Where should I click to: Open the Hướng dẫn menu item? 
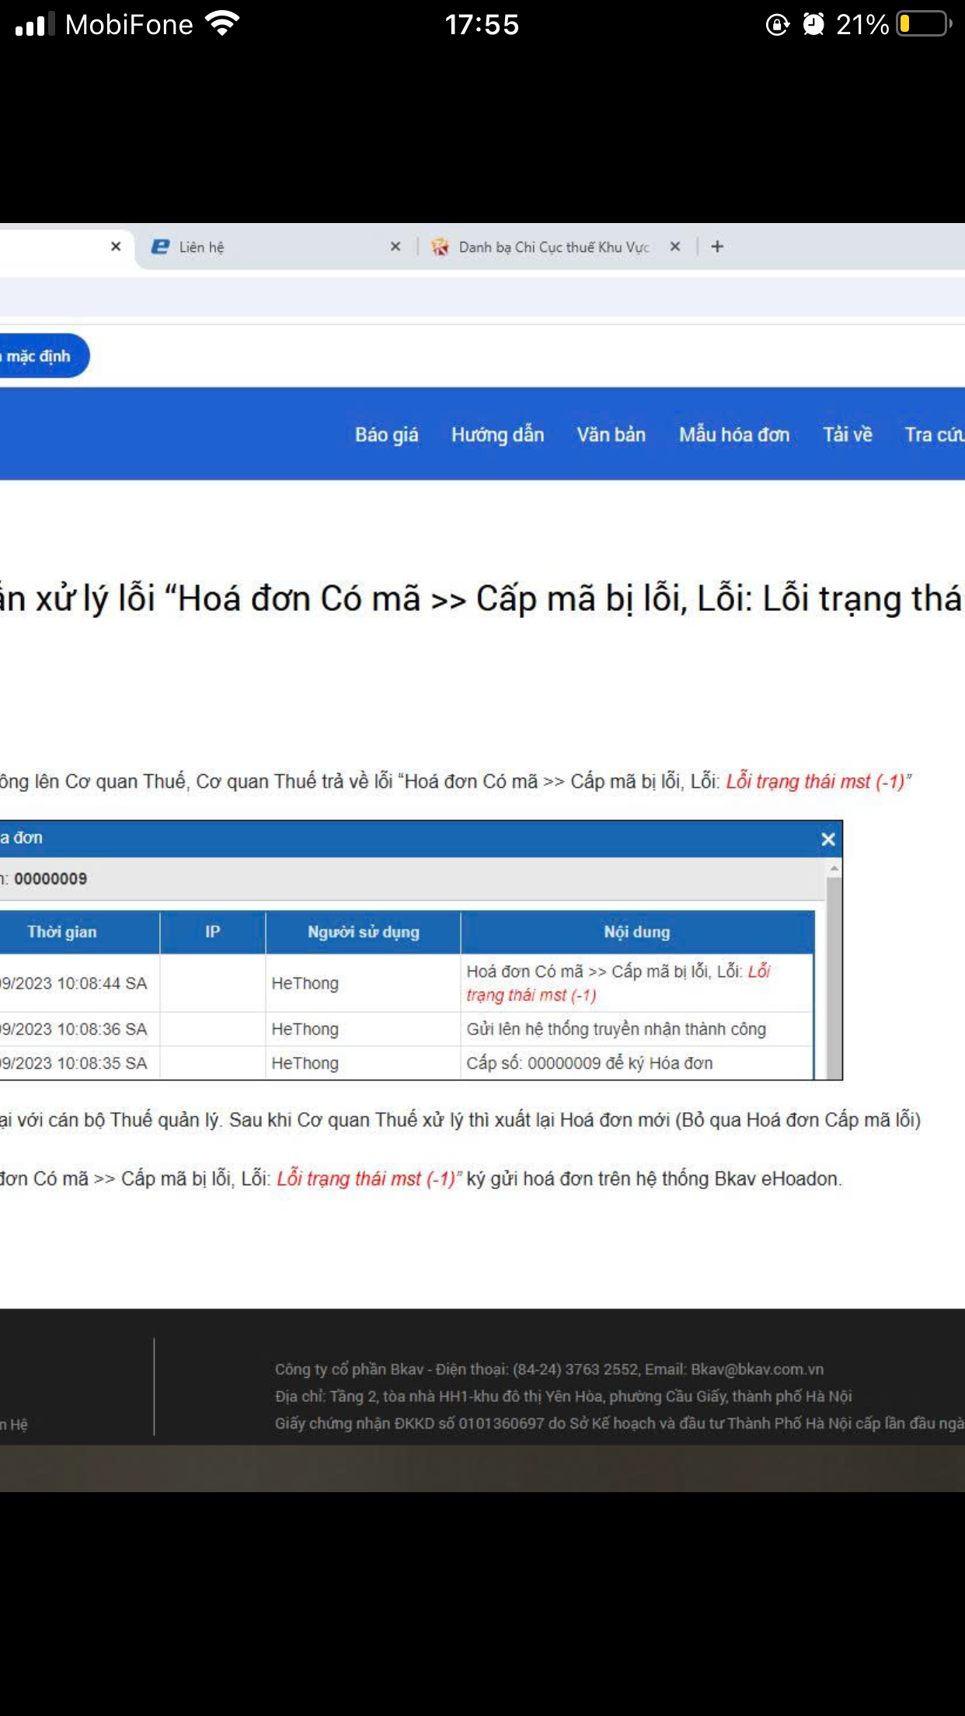(497, 434)
